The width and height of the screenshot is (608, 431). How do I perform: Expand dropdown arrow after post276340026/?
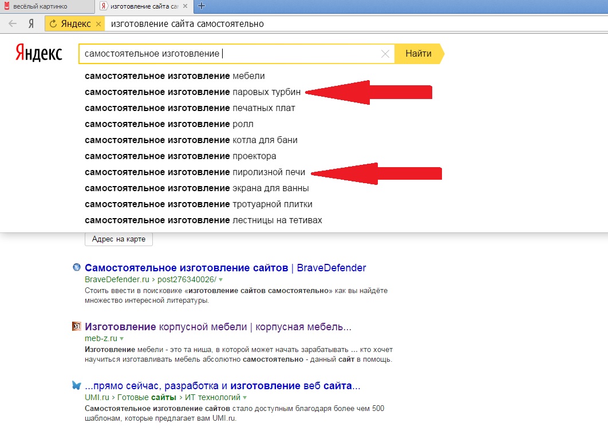click(x=220, y=280)
